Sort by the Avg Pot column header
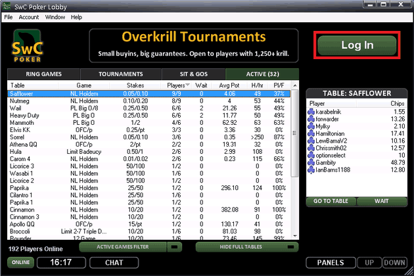414x276 pixels. (x=229, y=85)
